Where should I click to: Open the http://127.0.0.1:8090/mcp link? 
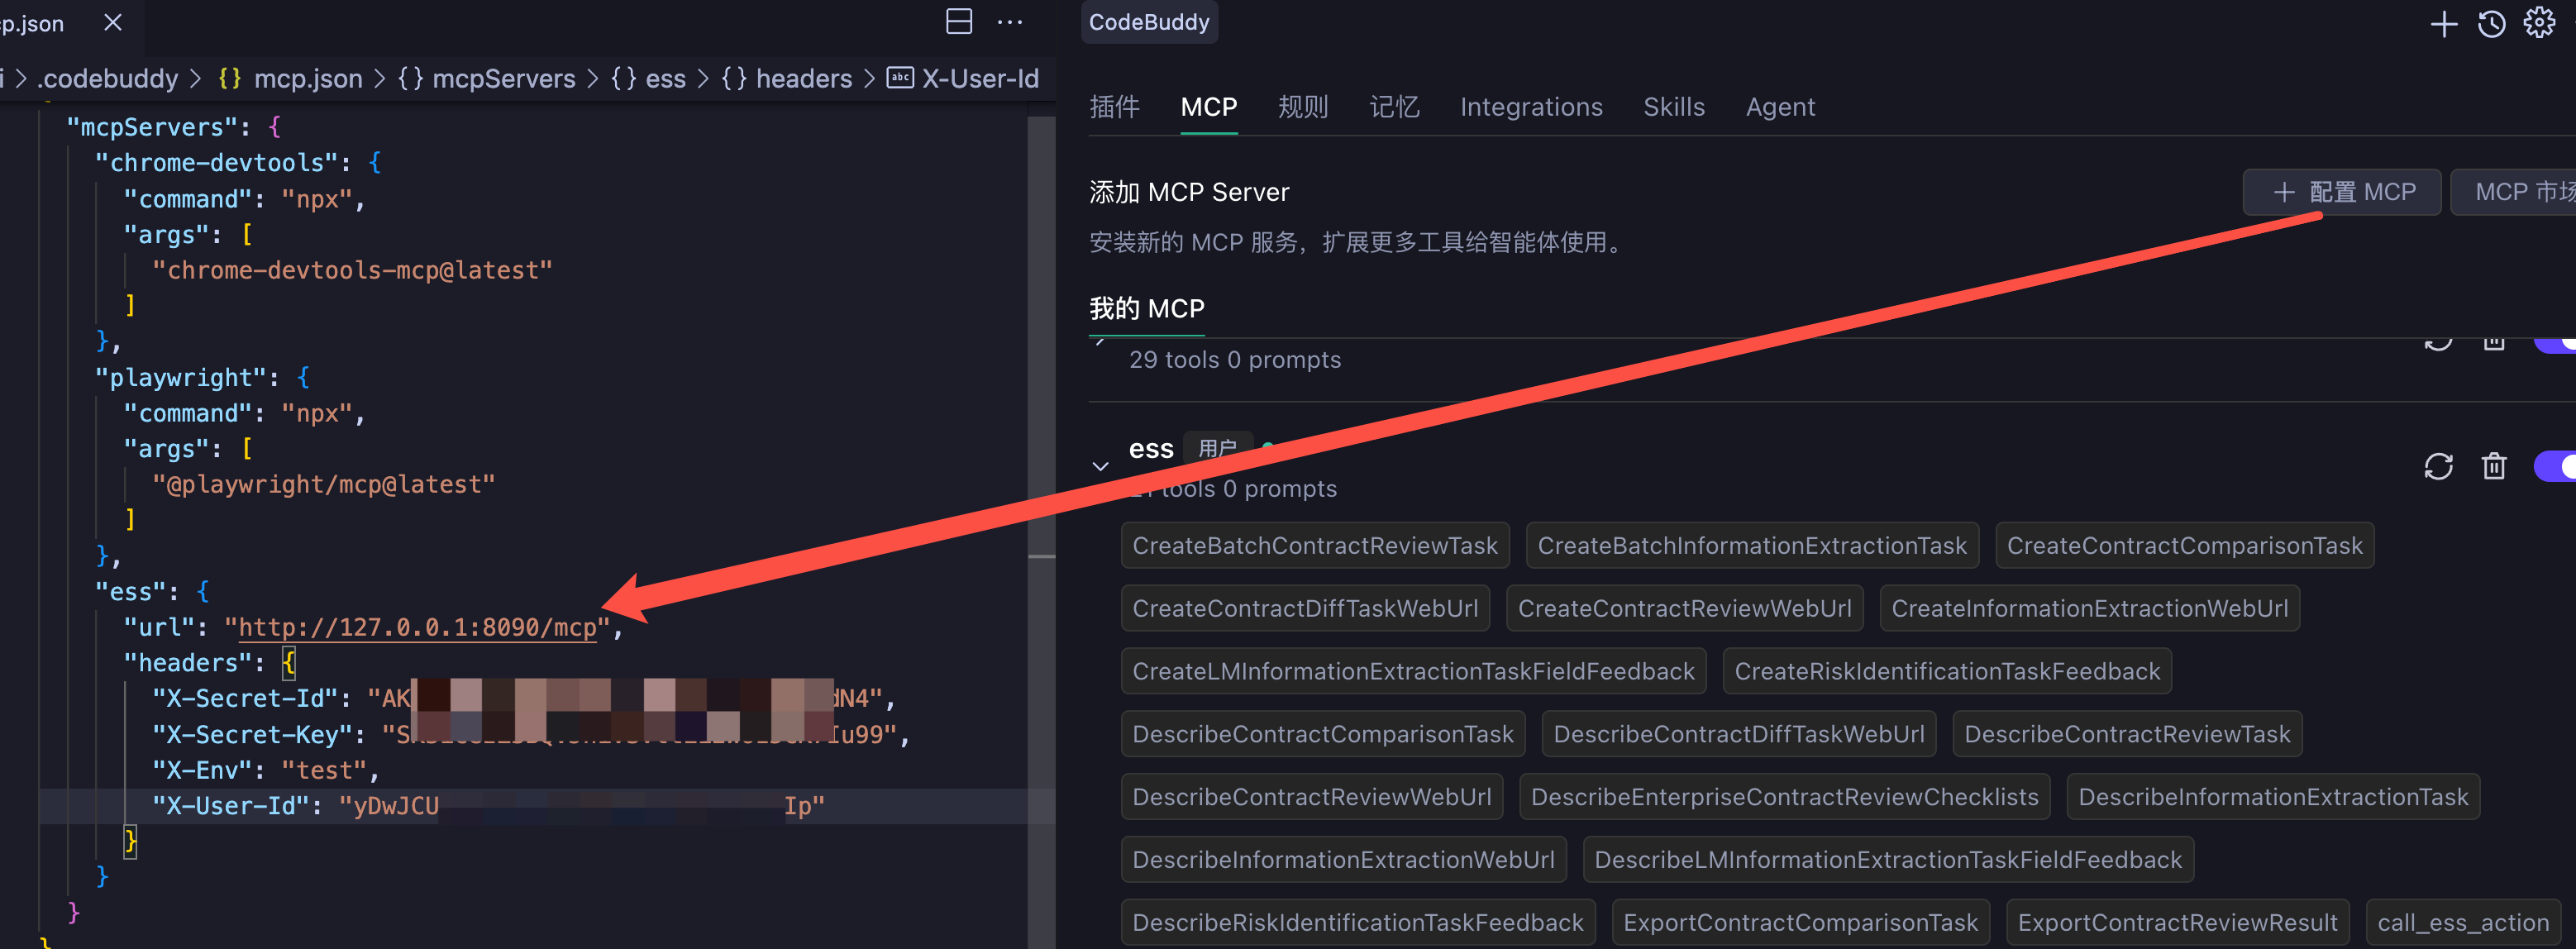[417, 628]
